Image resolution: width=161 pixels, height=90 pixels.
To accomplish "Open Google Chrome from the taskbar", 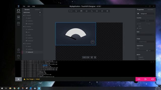I will (14, 88).
